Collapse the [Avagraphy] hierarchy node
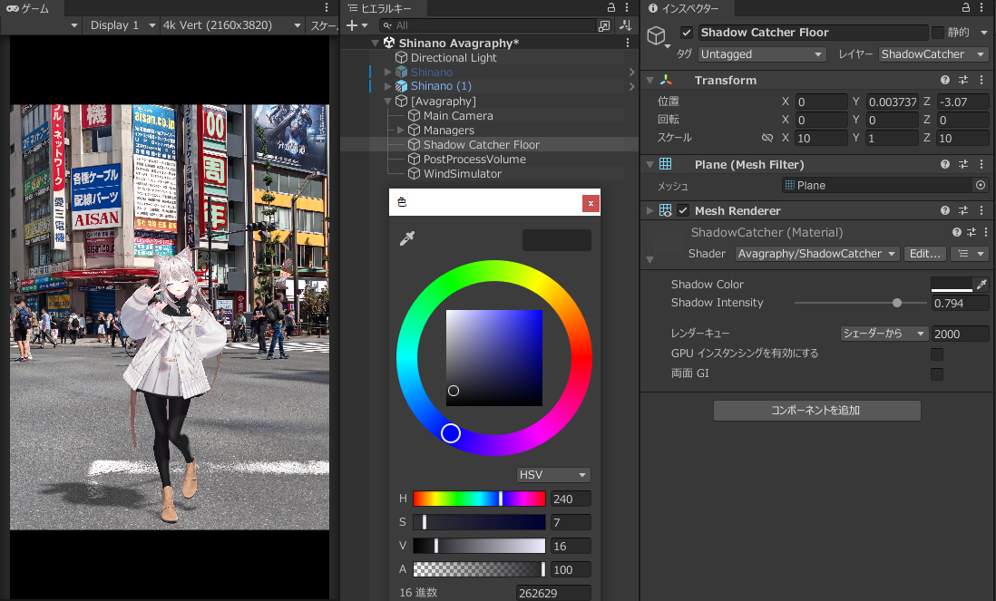The image size is (996, 601). tap(387, 102)
